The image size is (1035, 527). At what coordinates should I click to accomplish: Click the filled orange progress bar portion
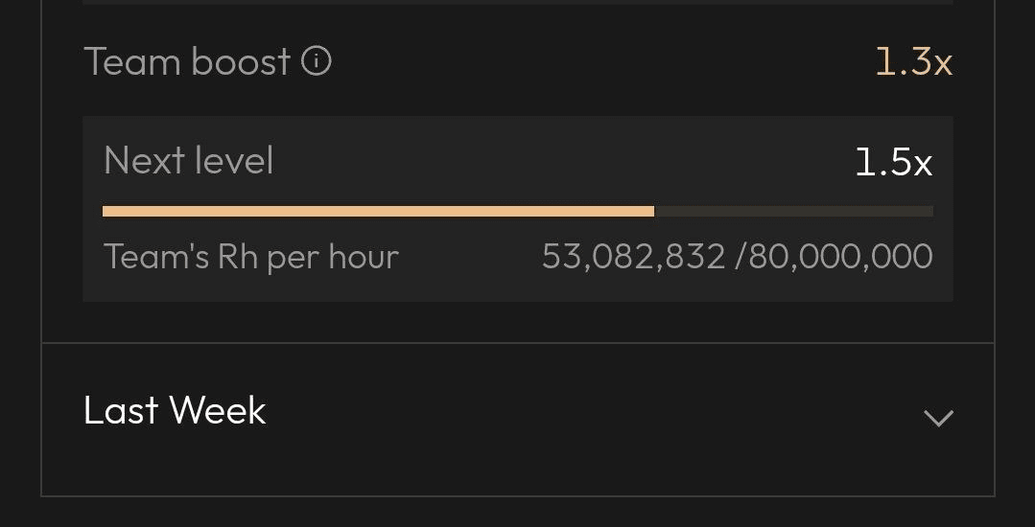(378, 212)
